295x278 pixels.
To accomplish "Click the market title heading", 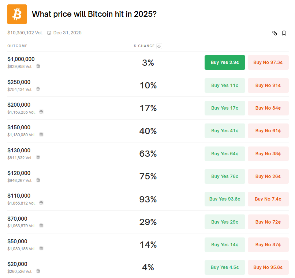I will (x=94, y=14).
